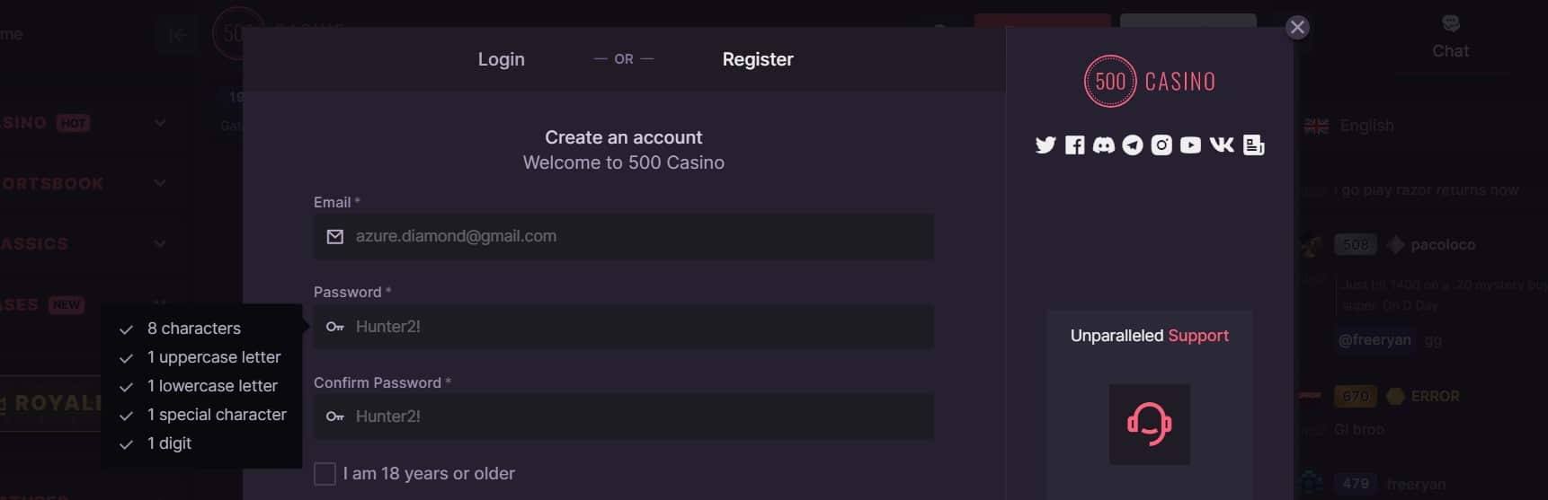
Task: Open the YouTube social link icon
Action: 1190,145
